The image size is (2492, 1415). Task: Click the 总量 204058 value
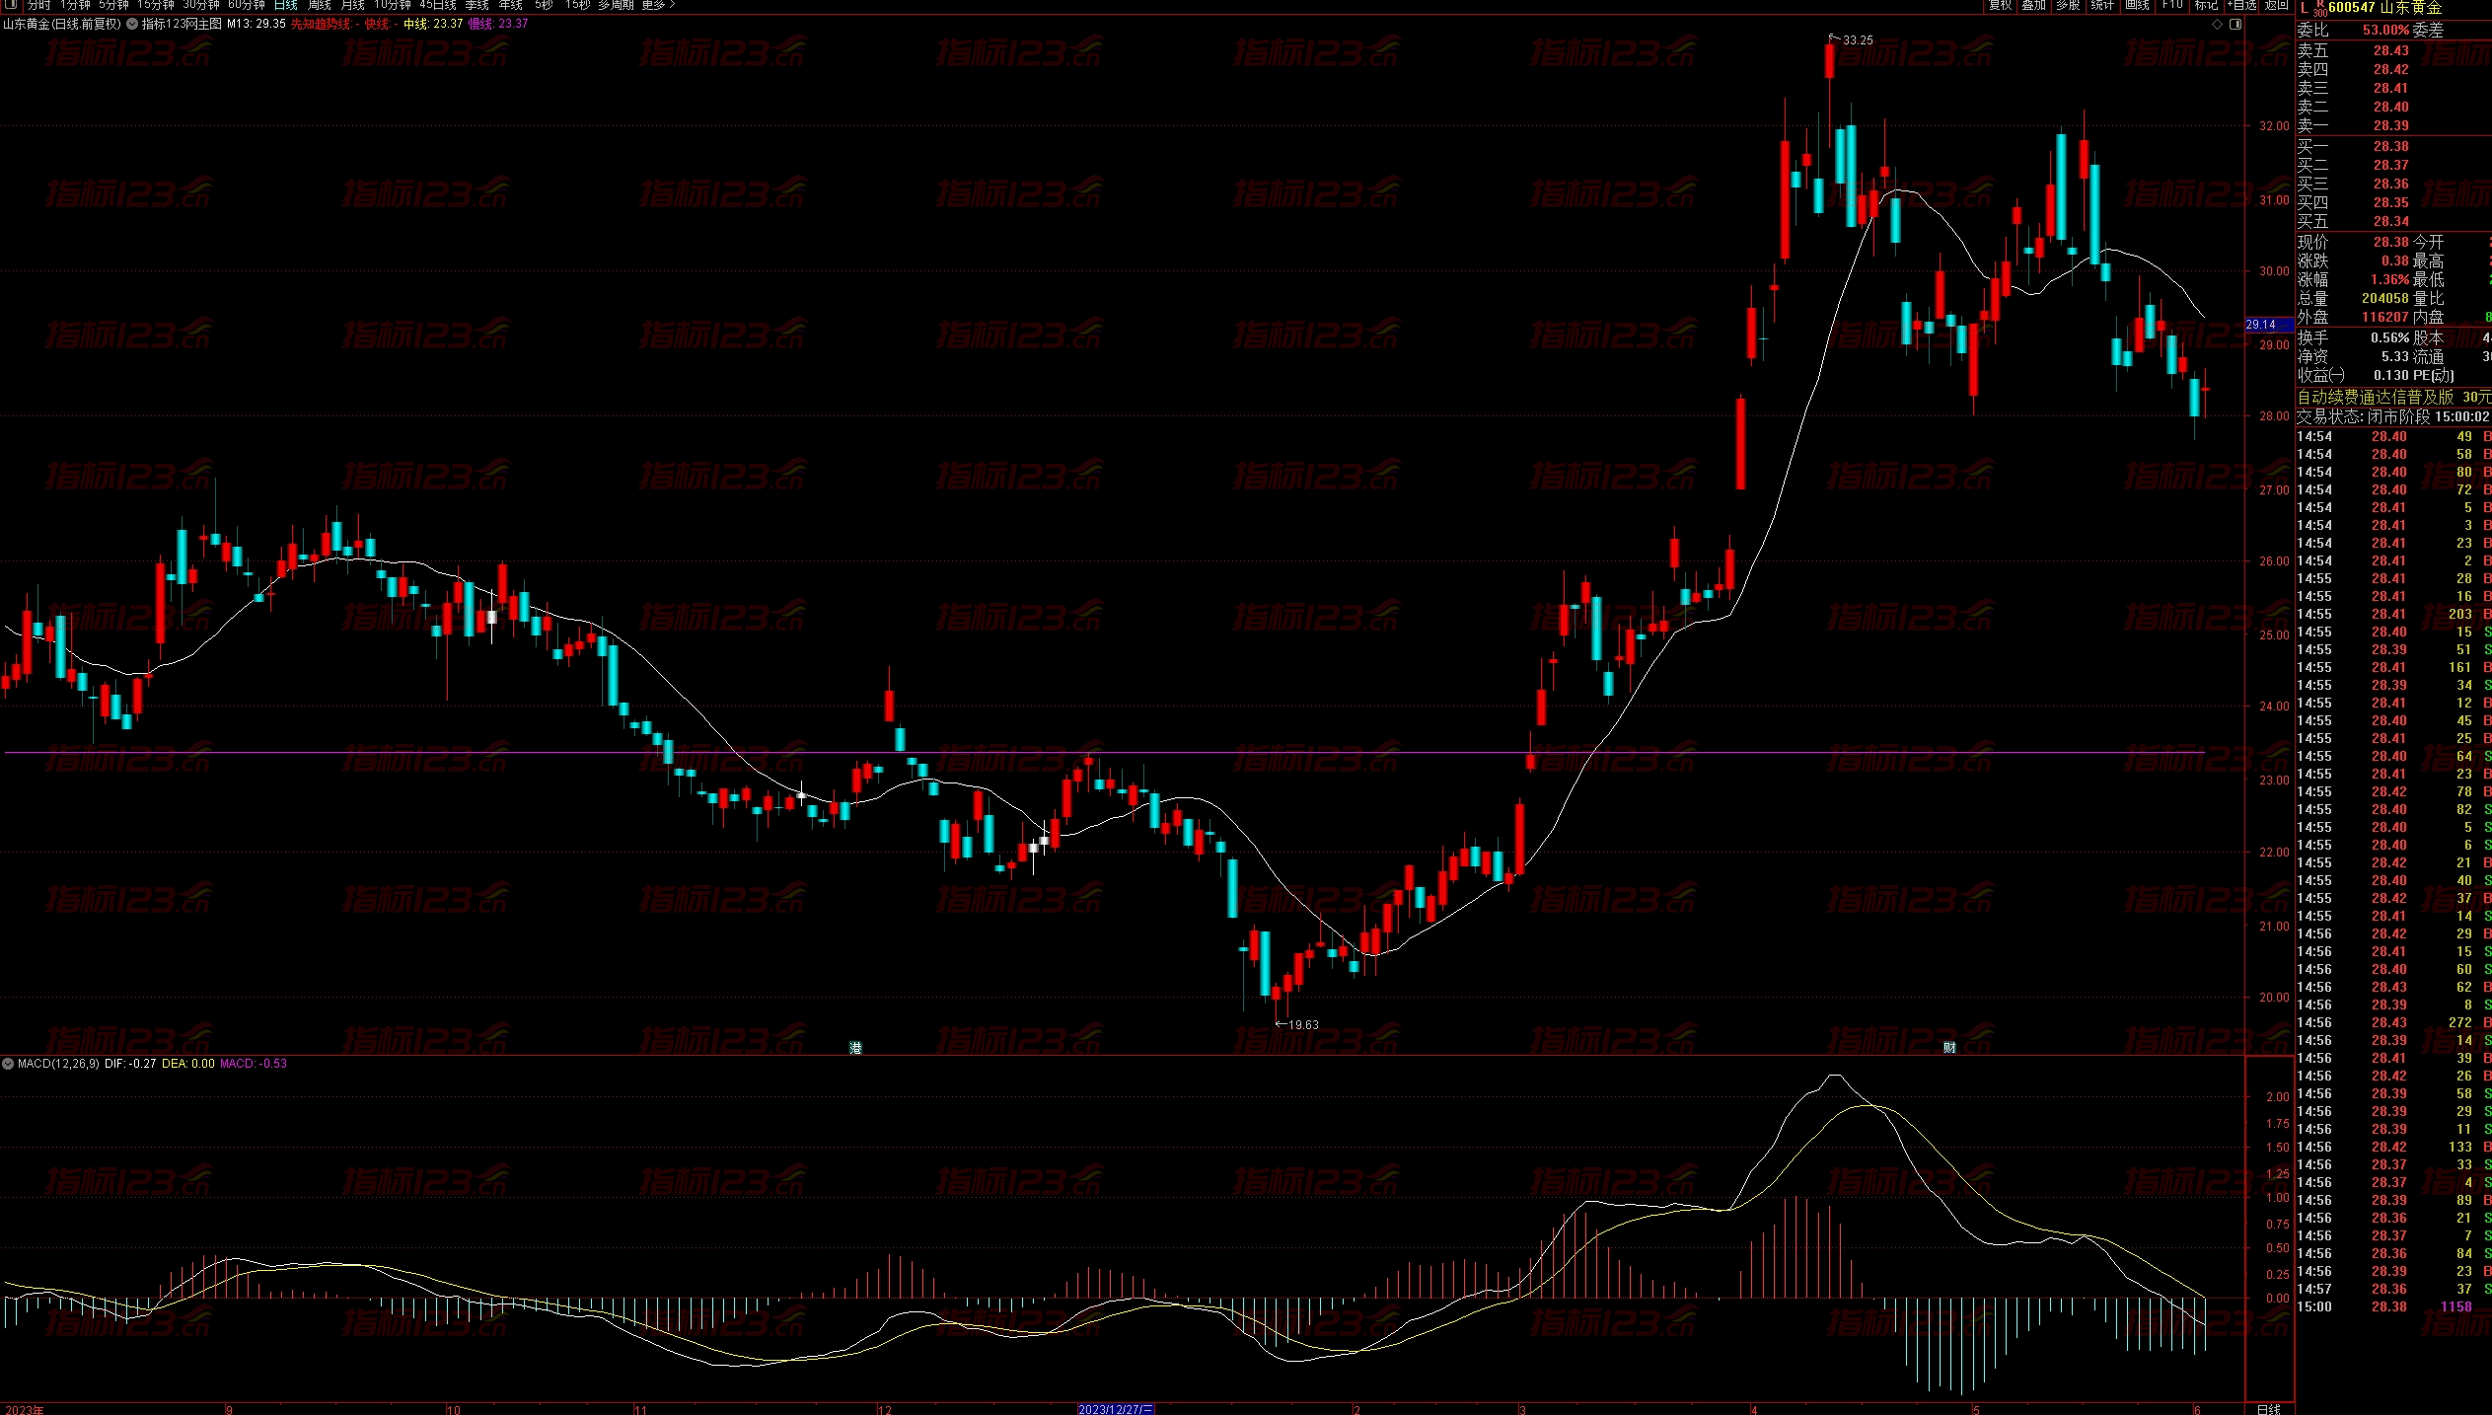(2385, 298)
